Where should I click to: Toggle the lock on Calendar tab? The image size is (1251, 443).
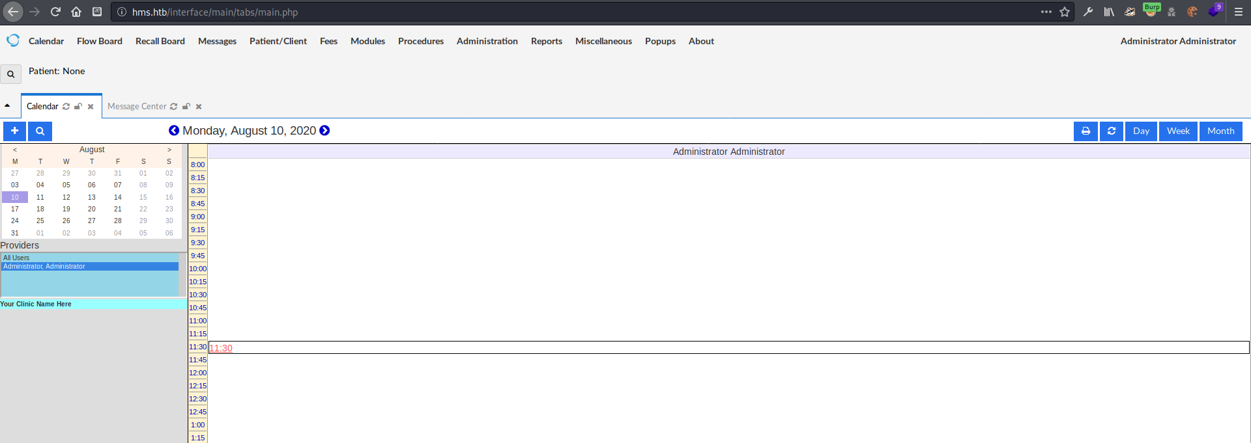click(x=78, y=107)
